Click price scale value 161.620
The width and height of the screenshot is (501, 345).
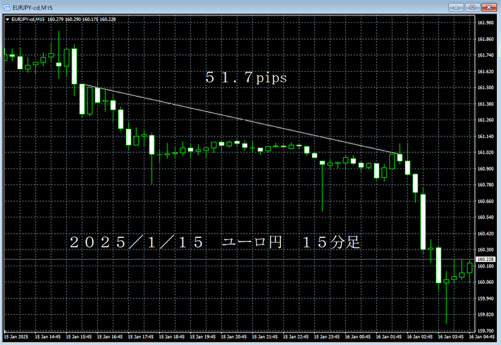point(485,71)
